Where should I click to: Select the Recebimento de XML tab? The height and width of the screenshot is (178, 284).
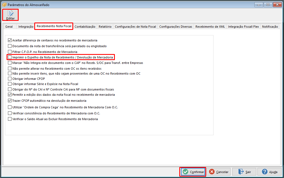pos(210,27)
